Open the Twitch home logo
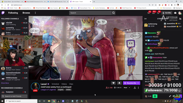The height and width of the screenshot is (103, 183). pyautogui.click(x=3, y=13)
